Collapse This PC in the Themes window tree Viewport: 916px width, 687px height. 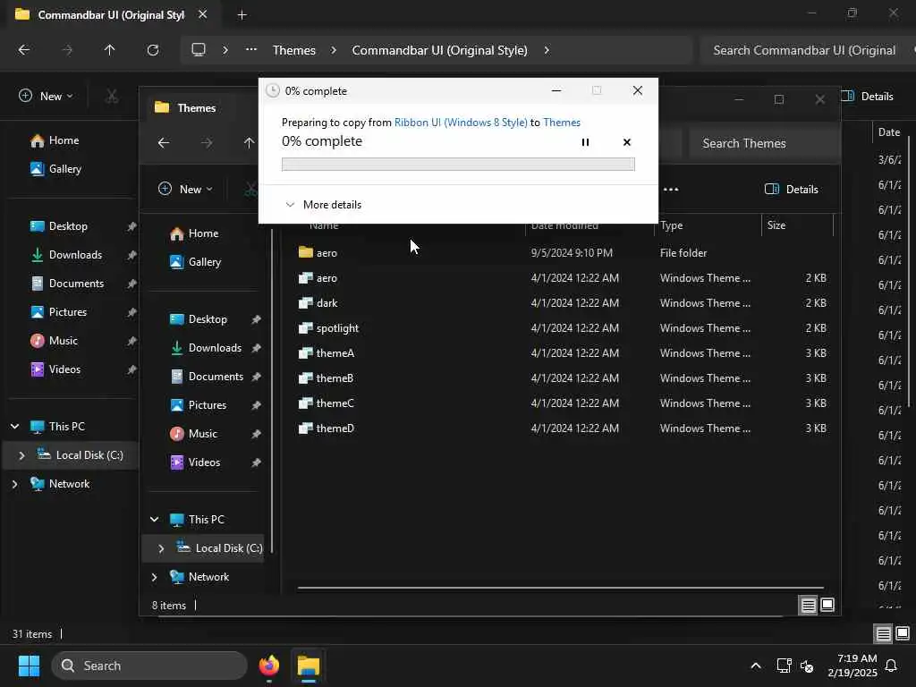point(154,520)
